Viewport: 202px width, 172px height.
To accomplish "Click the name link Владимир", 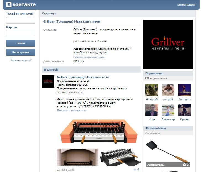I will click(x=168, y=119).
